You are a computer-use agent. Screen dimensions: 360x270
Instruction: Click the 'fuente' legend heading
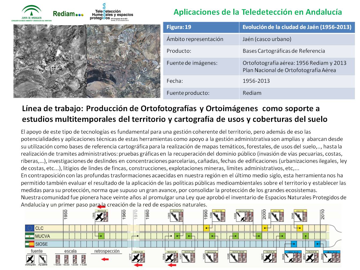point(37,251)
